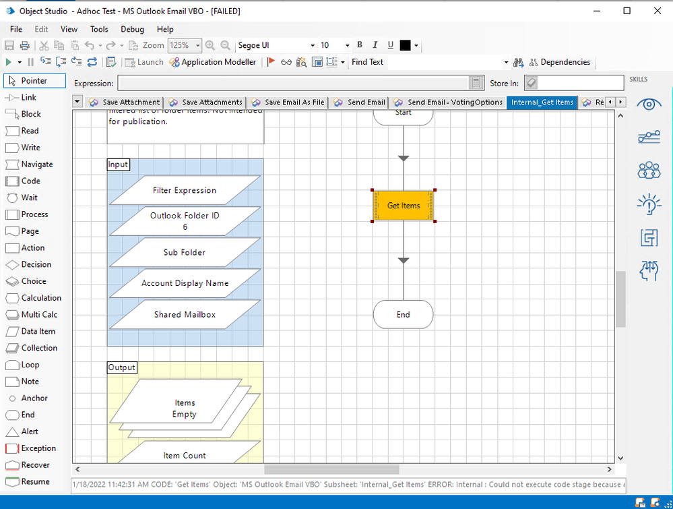This screenshot has height=509, width=673.
Task: Open the Application Modeller
Action: [213, 62]
